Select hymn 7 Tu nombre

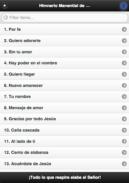point(64,97)
